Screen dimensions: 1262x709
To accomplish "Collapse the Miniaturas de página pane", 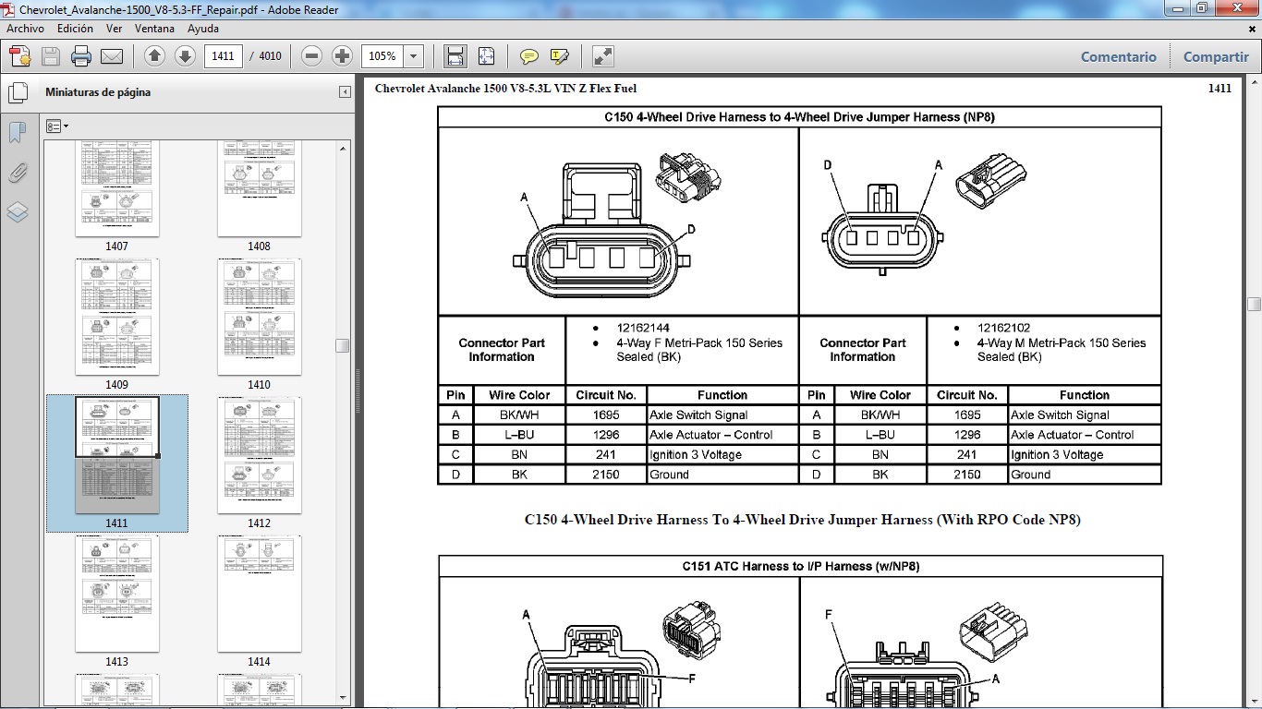I will pyautogui.click(x=345, y=92).
